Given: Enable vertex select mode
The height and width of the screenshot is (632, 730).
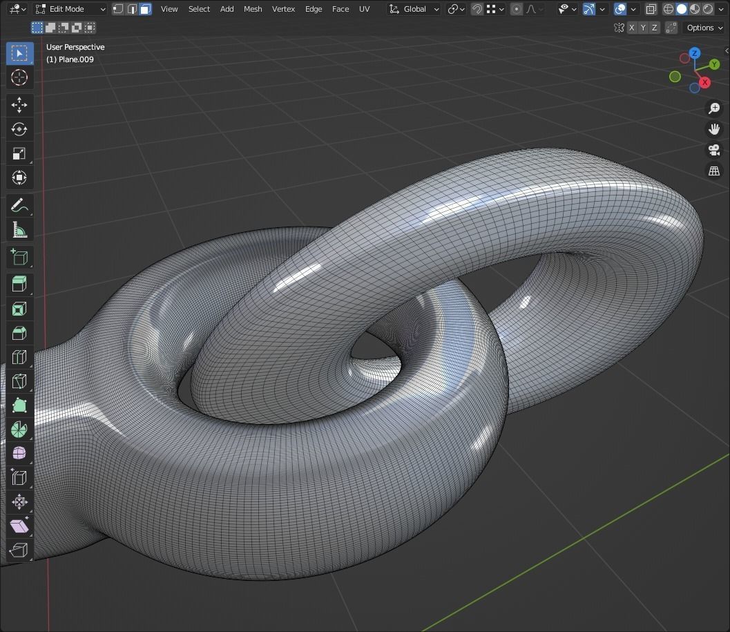Looking at the screenshot, I should click(118, 9).
